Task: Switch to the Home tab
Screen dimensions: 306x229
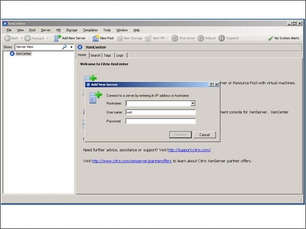Action: coord(82,55)
